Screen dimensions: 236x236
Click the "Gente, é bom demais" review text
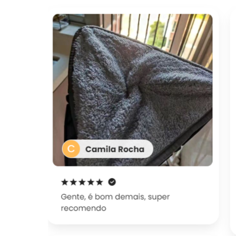[103, 197]
